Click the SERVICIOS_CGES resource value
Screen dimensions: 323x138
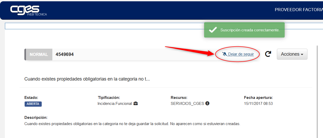187,104
